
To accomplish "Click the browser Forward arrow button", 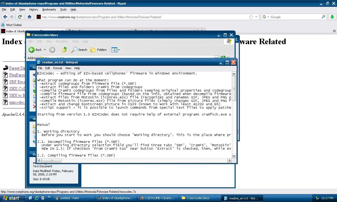I will (12, 17).
